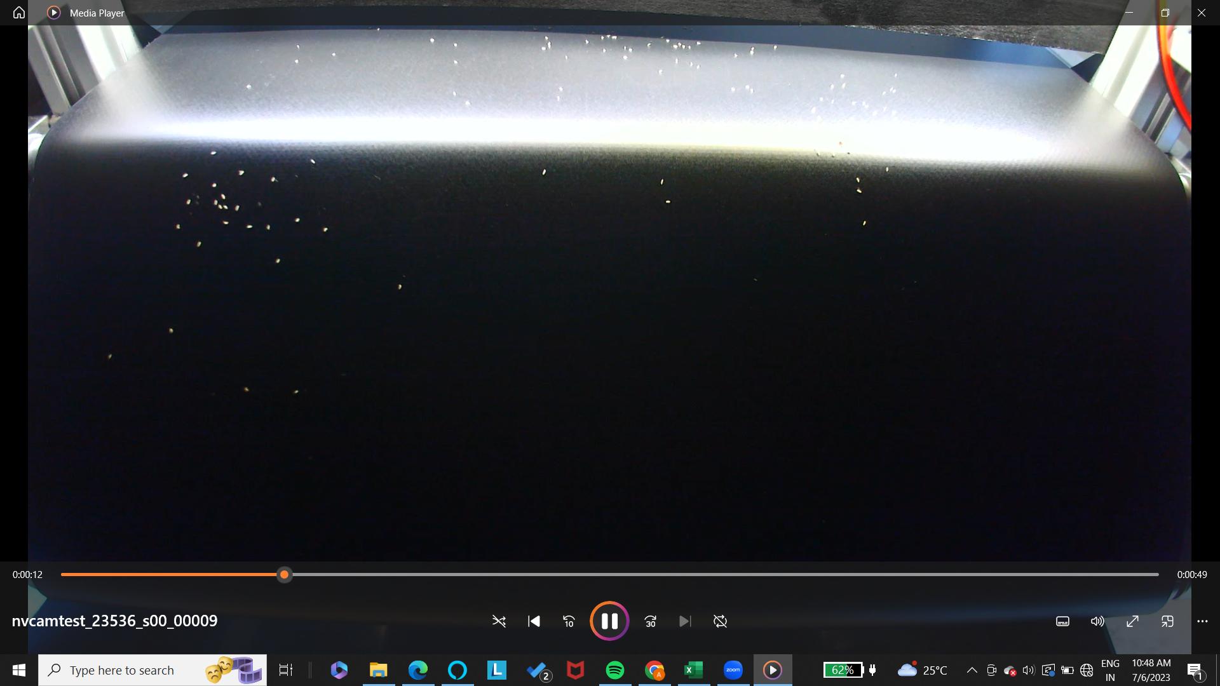Click the seek bar position handle

285,574
